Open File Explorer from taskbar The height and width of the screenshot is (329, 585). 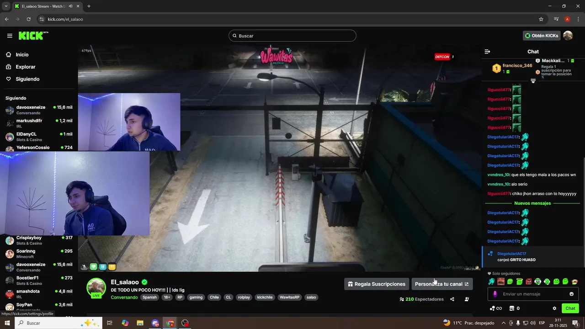tap(140, 323)
